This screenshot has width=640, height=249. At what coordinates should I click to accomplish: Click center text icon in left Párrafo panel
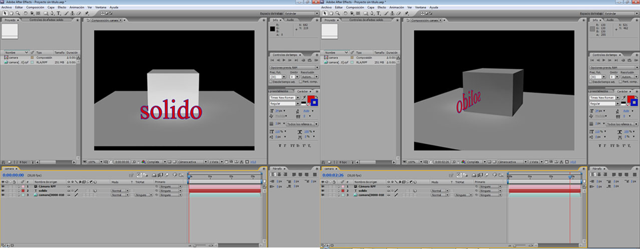click(x=279, y=174)
